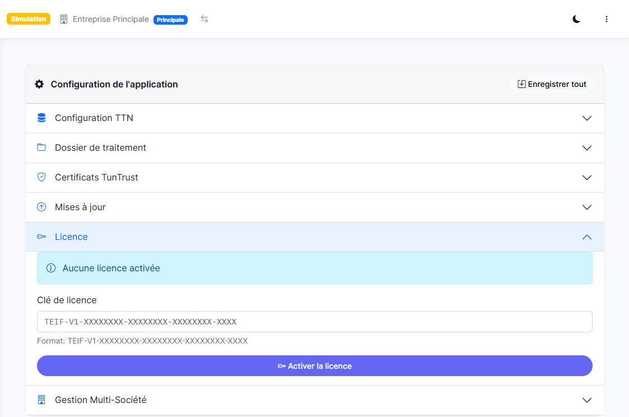Expand the Gestion Multi-Société chevron
Viewport: 629px width, 417px height.
[x=586, y=400]
